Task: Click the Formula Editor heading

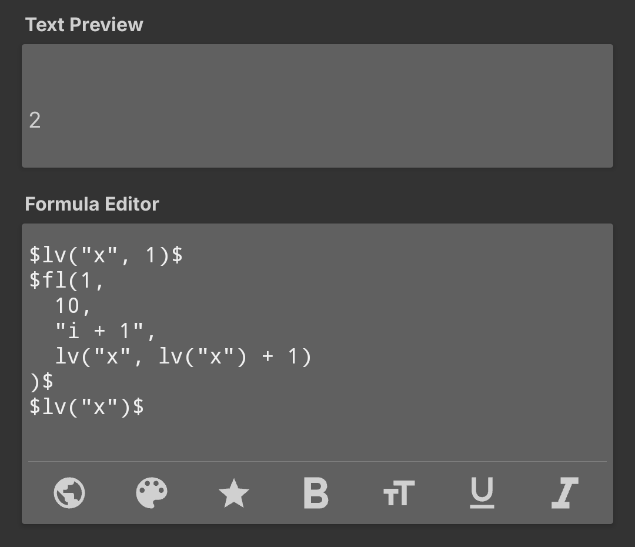Action: [x=92, y=204]
